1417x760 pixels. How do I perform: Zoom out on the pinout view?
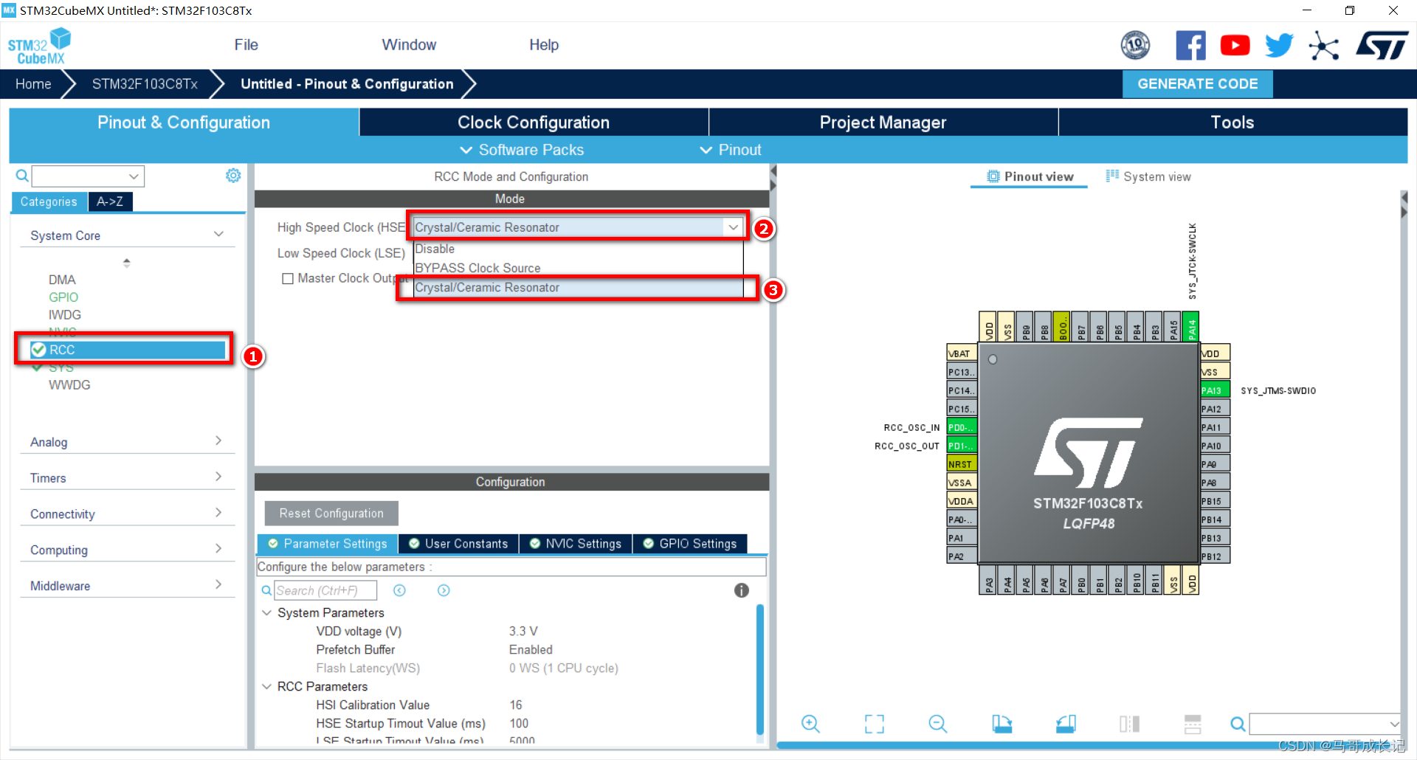click(x=938, y=724)
